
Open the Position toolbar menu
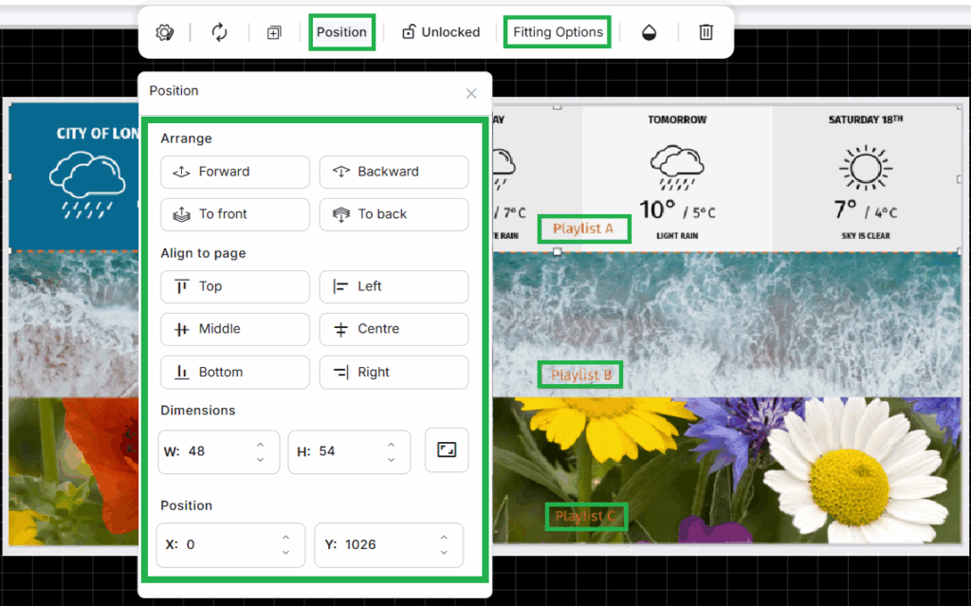341,32
